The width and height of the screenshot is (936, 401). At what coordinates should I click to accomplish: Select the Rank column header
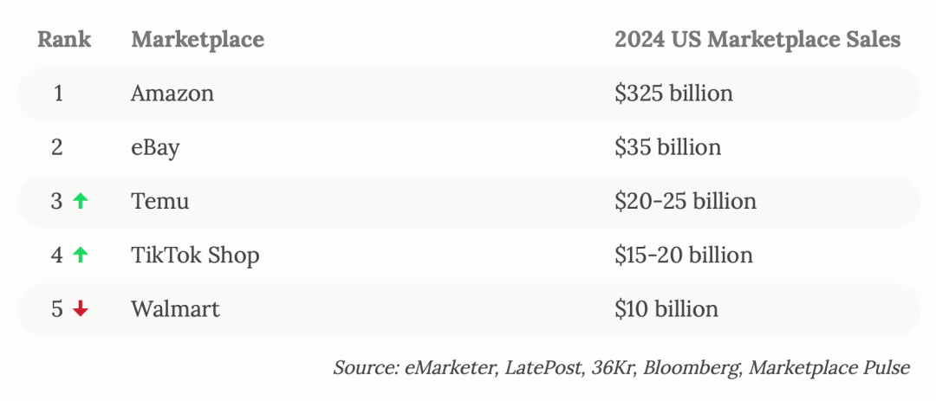(x=64, y=39)
